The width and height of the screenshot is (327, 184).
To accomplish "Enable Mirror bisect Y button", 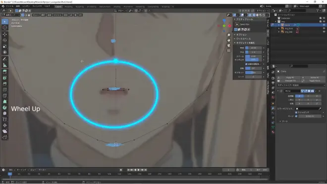I will coord(308,100).
